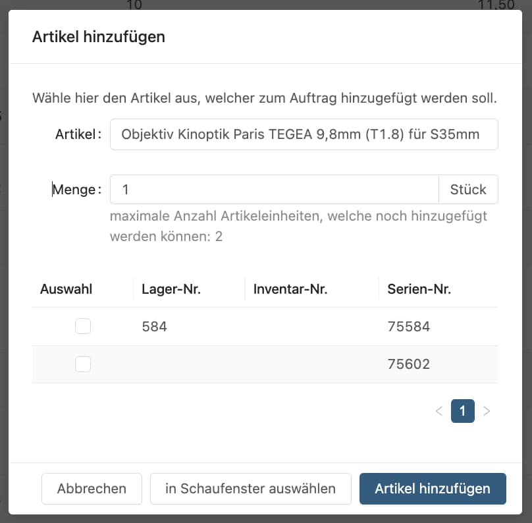Sort by the Inventar-Nr. column header
This screenshot has height=523, width=532.
tap(290, 289)
